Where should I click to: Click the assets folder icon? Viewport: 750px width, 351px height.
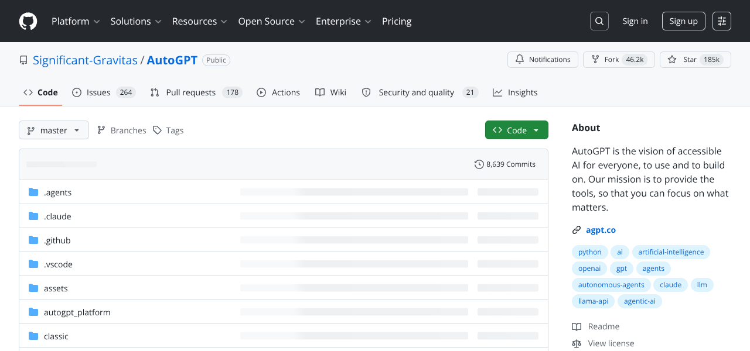[33, 288]
